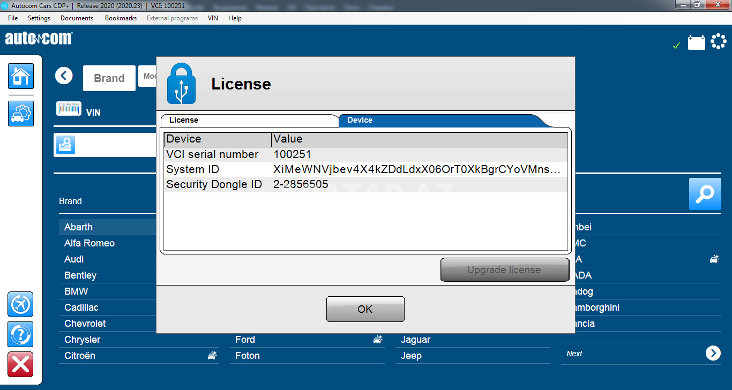Viewport: 732px width, 390px height.
Task: Click the OK button
Action: 365,309
